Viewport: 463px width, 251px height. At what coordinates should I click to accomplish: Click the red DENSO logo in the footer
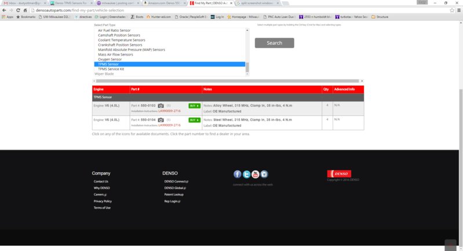(339, 174)
